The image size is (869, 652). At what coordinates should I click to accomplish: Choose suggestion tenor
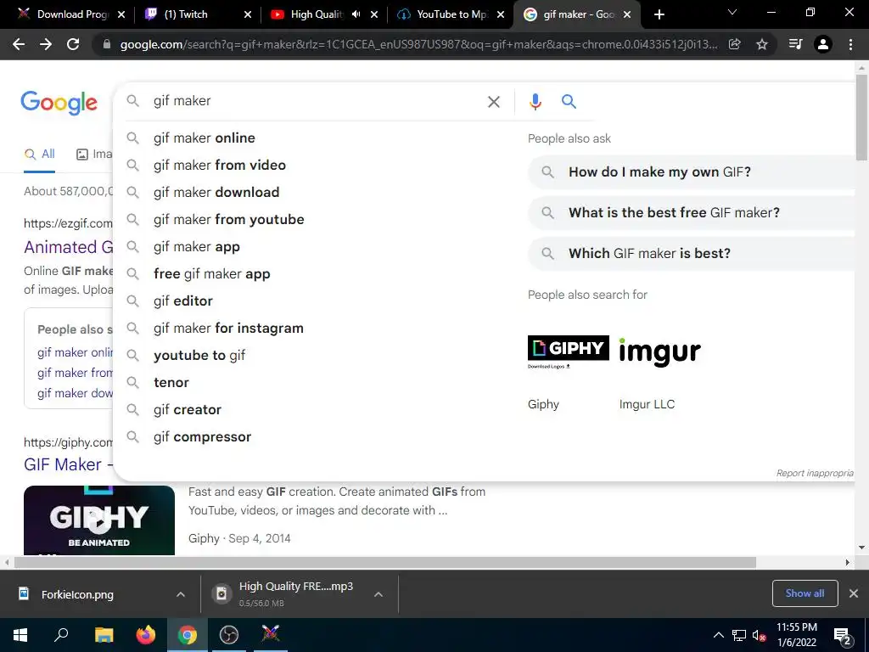pyautogui.click(x=171, y=383)
